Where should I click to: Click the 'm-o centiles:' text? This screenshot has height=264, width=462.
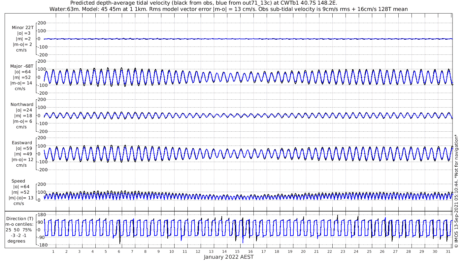tap(19, 224)
